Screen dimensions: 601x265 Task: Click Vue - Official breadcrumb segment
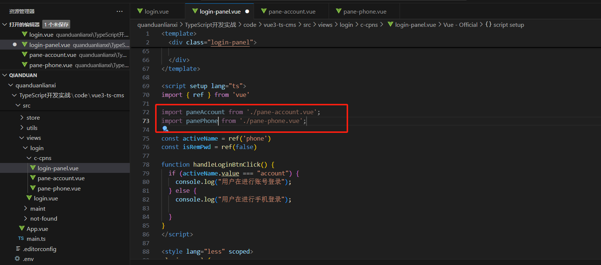[x=460, y=25]
